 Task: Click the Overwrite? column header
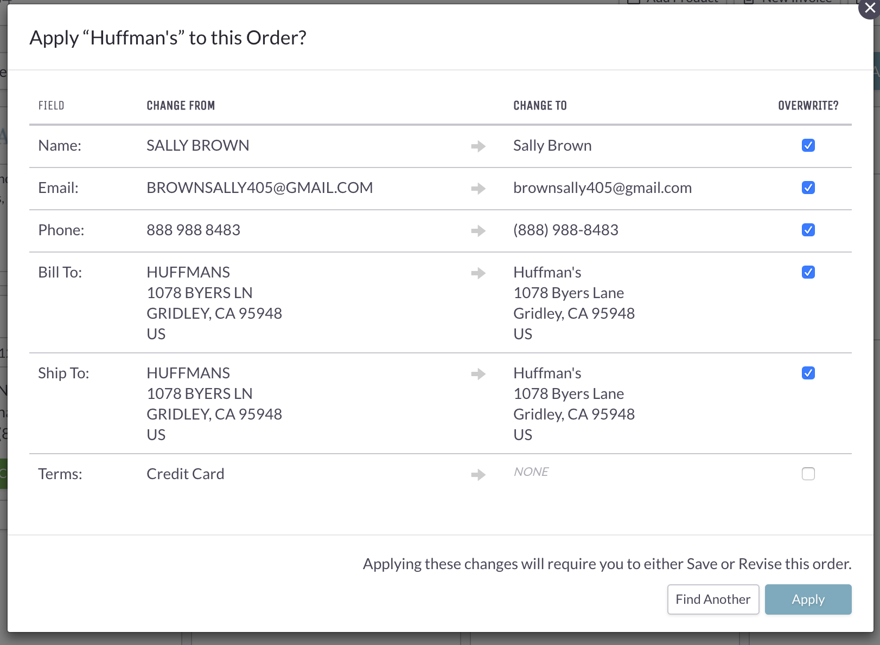(808, 106)
